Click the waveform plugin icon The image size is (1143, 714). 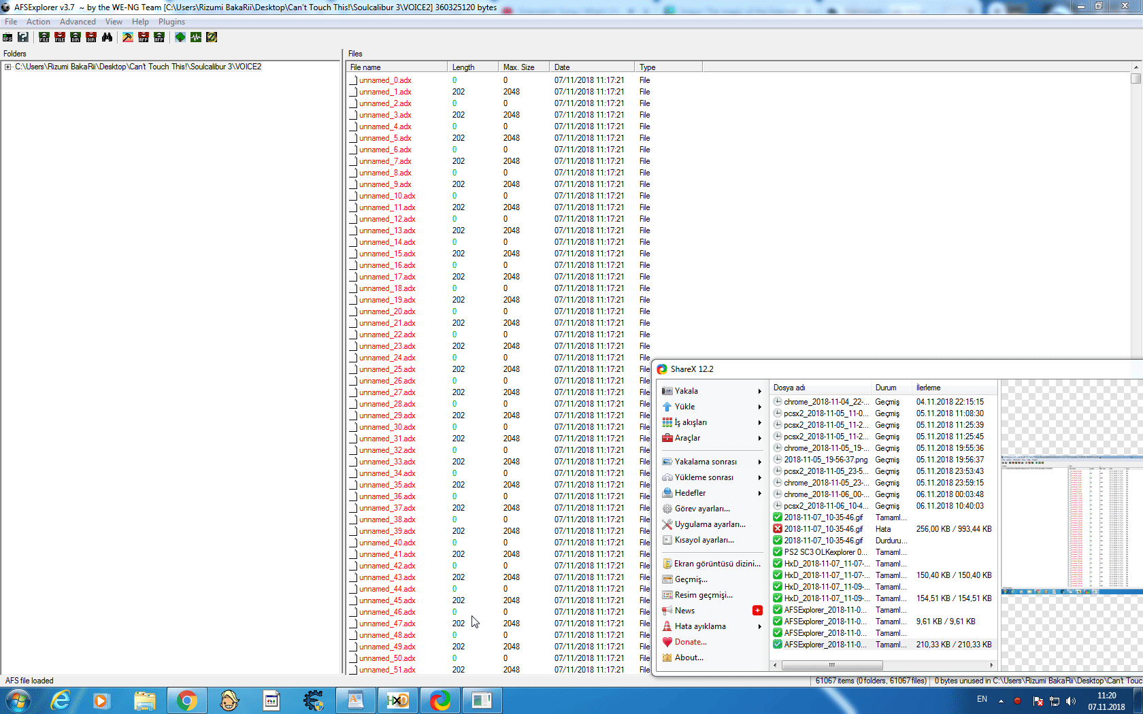(x=196, y=37)
